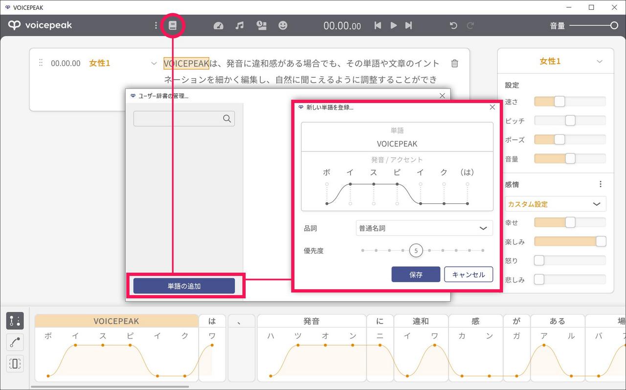
Task: Expand the 女性1 narrator dropdown in text block
Action: (154, 64)
